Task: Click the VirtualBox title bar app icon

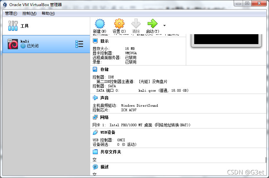Action: tap(5, 4)
